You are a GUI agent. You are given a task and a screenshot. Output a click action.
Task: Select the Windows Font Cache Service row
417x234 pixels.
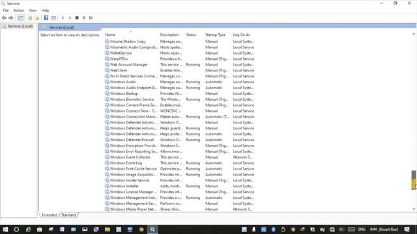[180, 169]
